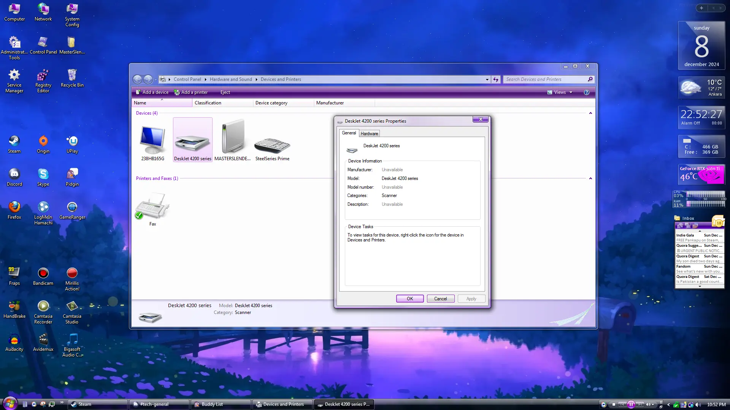Image resolution: width=730 pixels, height=410 pixels.
Task: Open the Mirillis Action! desktop shortcut
Action: pos(72,279)
